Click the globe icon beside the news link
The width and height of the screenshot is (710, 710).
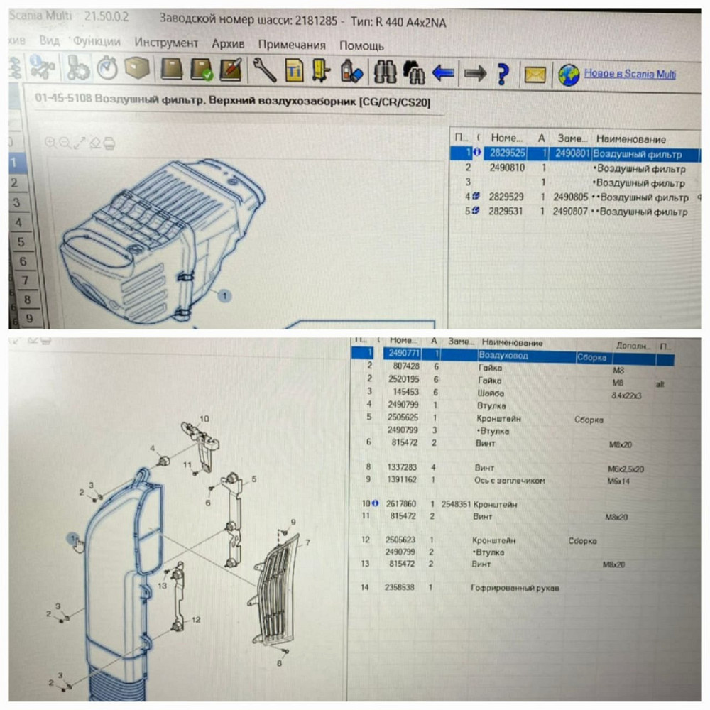[x=568, y=75]
